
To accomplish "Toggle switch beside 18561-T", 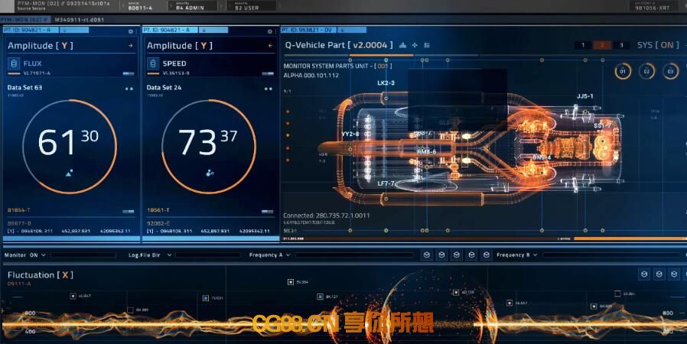I will [268, 212].
